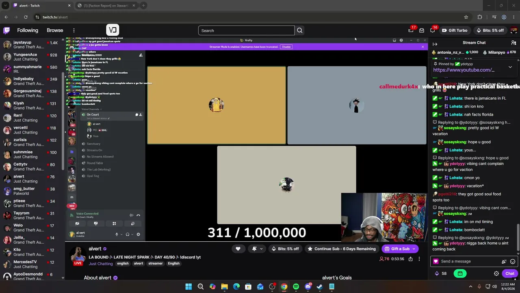Open the Chrome three-dot menu

pyautogui.click(x=513, y=17)
